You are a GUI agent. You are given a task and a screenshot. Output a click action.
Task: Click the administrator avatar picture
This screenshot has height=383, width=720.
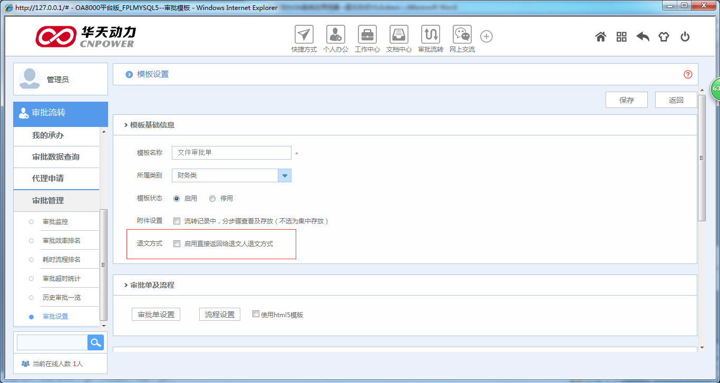pos(30,78)
